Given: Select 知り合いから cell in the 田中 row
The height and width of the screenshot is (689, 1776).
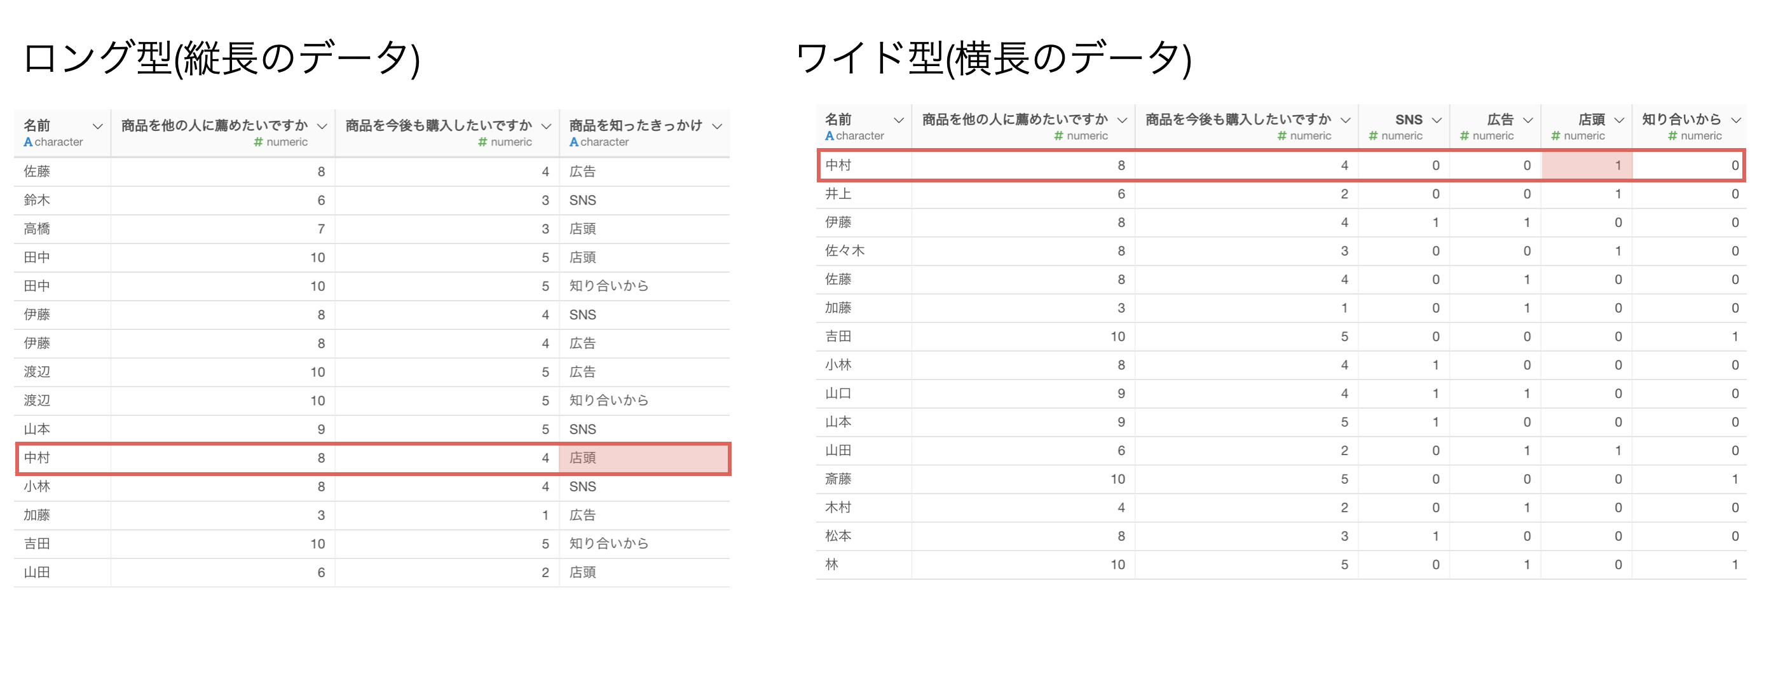Looking at the screenshot, I should click(644, 286).
